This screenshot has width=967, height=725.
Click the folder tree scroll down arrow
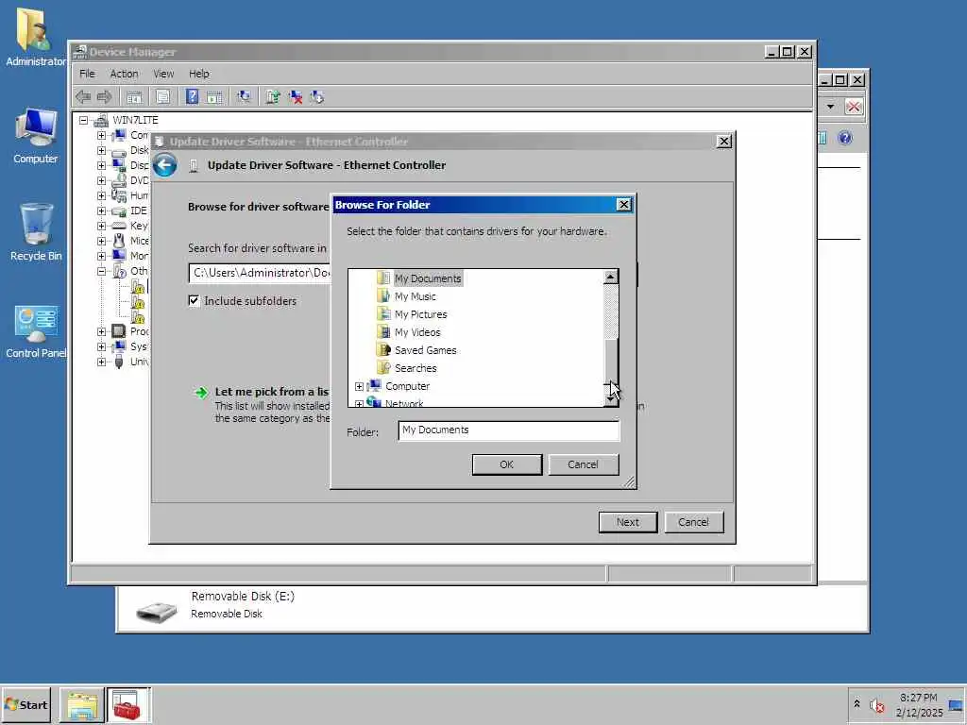click(611, 399)
